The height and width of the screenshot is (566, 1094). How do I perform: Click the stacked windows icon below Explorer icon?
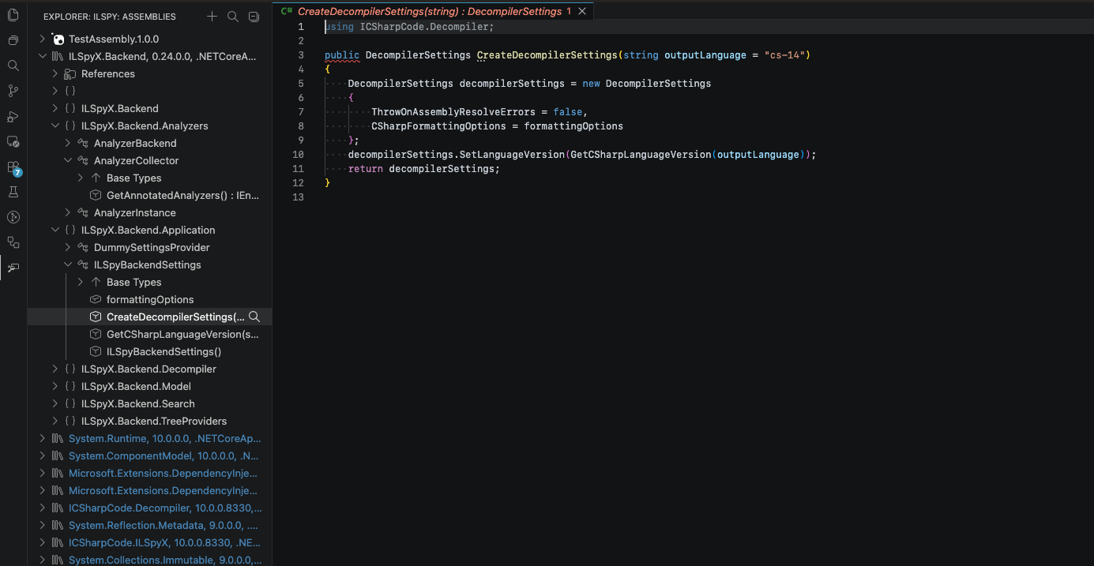click(13, 40)
